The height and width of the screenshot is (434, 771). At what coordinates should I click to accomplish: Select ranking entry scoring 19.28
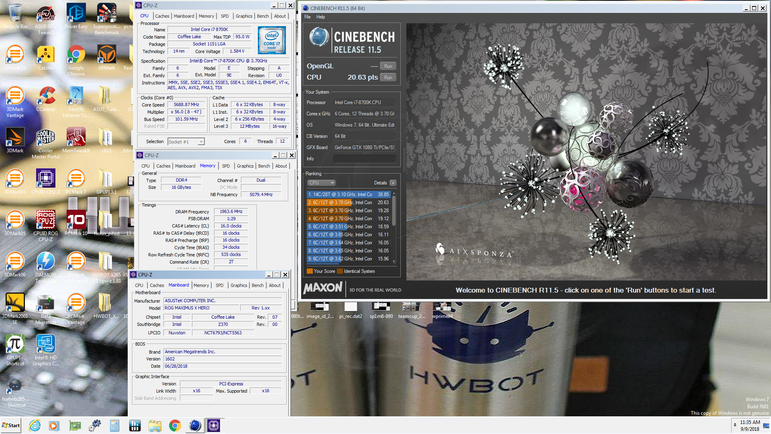(x=349, y=211)
